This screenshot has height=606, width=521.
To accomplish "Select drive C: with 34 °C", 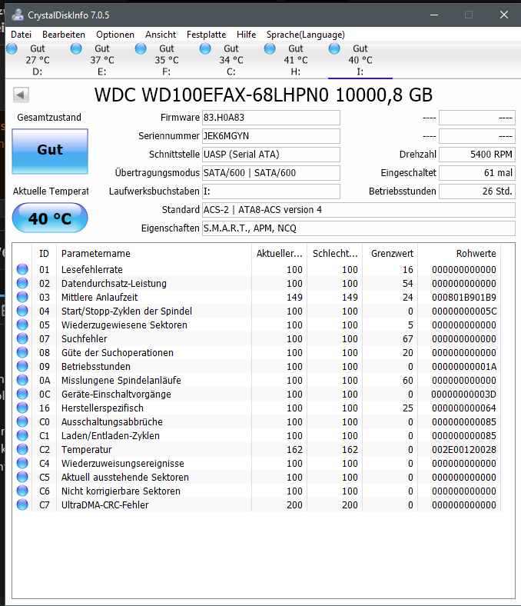I will [231, 60].
